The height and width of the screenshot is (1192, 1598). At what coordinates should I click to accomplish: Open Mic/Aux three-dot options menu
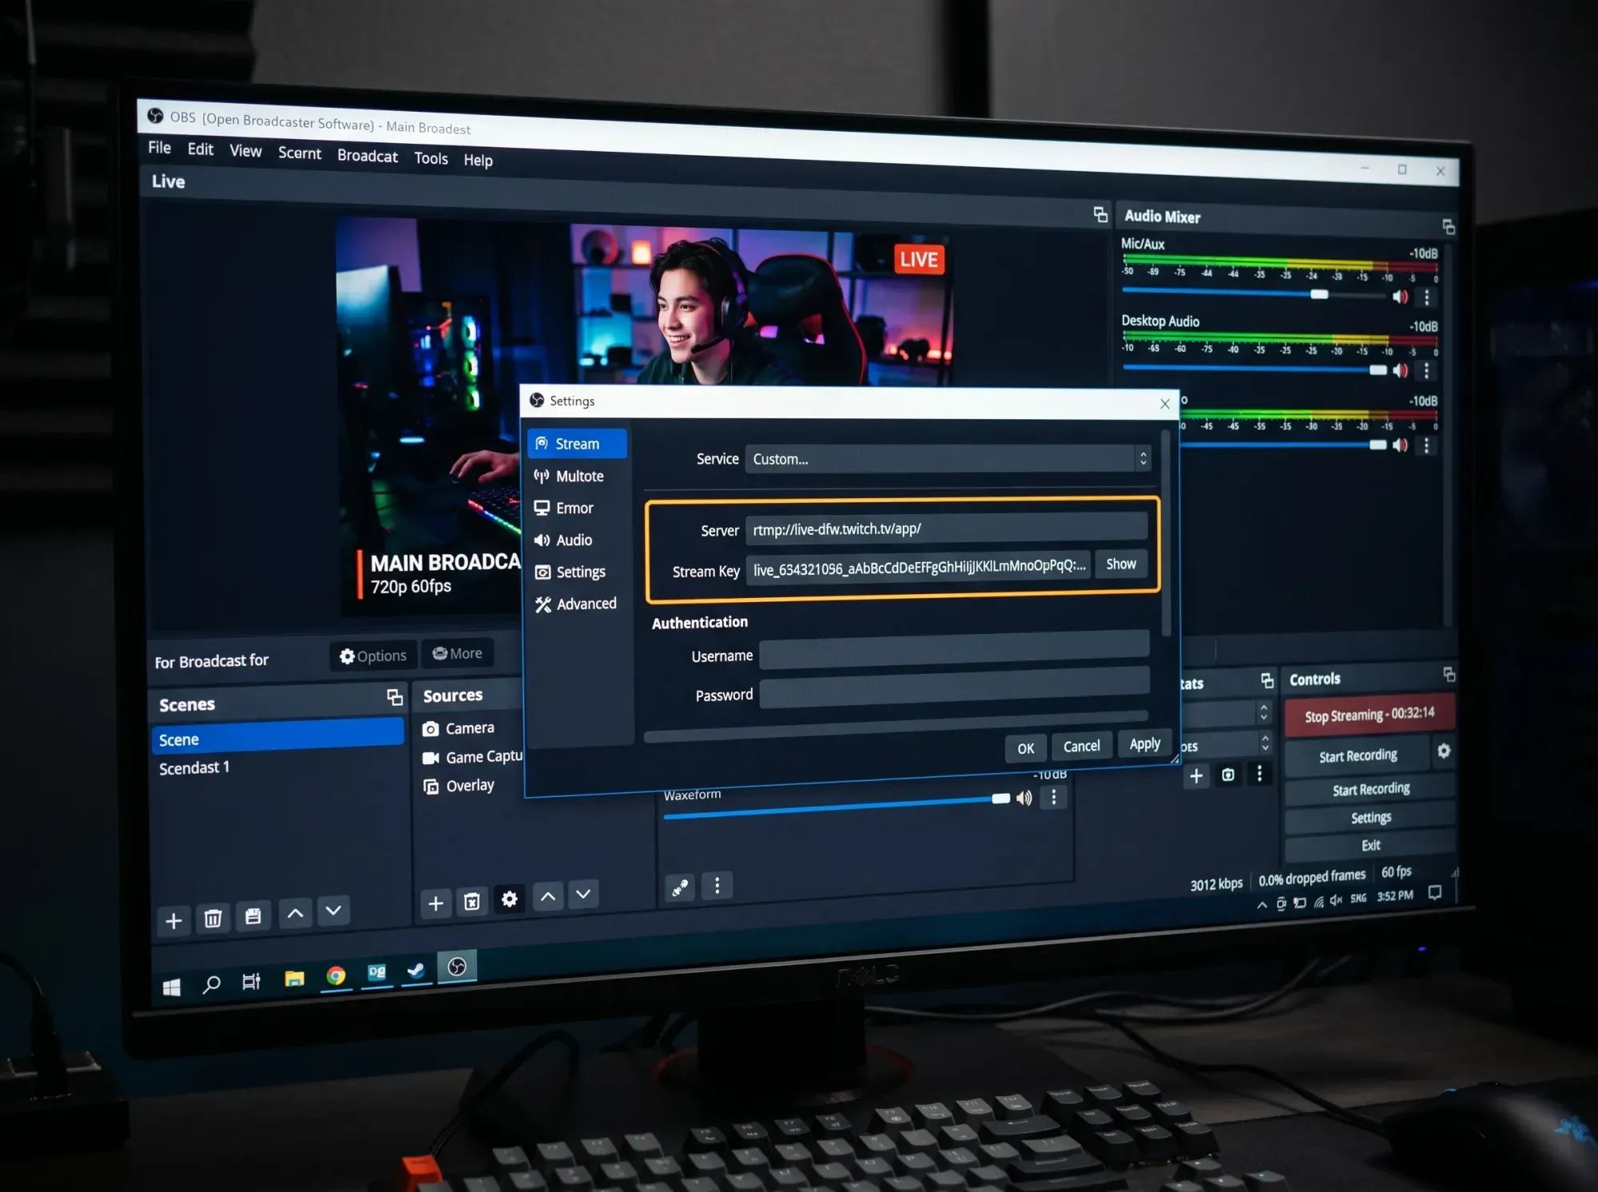[1427, 298]
